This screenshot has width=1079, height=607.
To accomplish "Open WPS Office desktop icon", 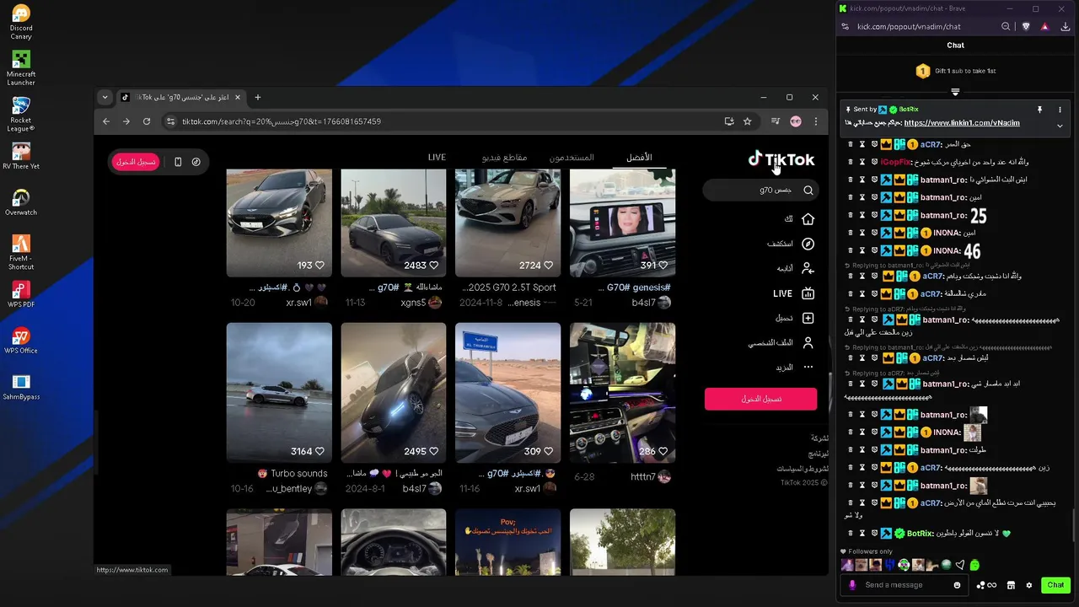I will 21,341.
